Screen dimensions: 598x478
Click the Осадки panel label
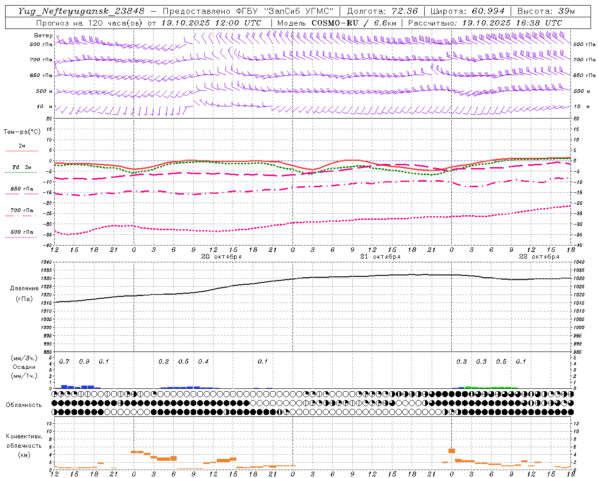coord(24,367)
